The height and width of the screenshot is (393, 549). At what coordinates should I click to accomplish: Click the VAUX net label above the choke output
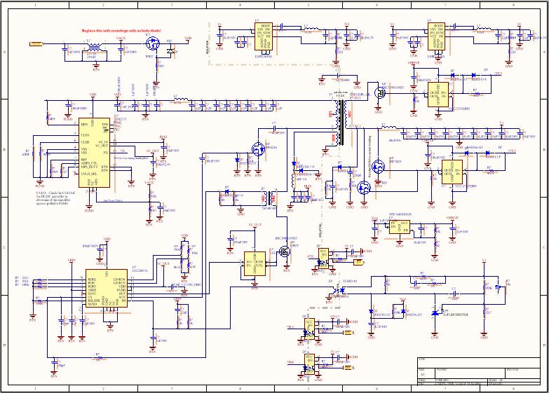121,37
